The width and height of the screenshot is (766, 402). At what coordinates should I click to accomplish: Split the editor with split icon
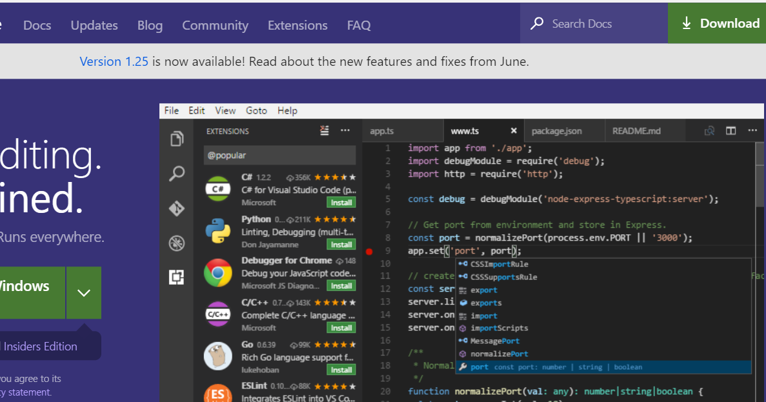click(731, 131)
